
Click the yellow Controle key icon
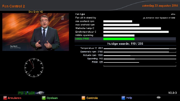[x=84, y=98]
